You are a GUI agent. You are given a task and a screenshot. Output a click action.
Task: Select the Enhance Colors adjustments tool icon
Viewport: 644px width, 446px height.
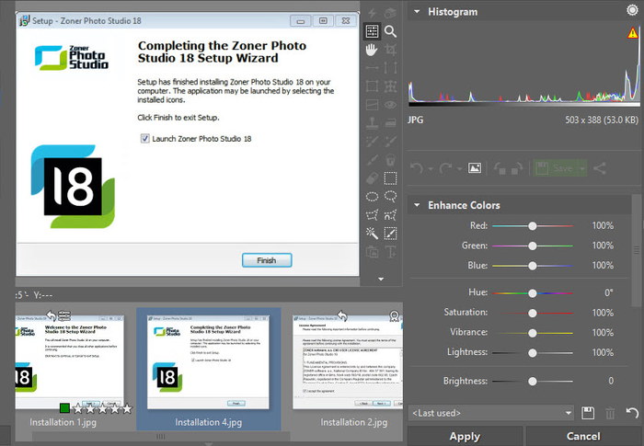pos(372,31)
